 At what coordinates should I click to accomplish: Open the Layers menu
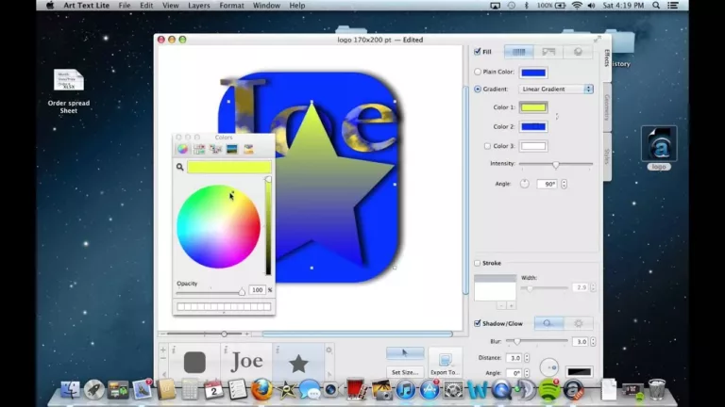pyautogui.click(x=199, y=6)
